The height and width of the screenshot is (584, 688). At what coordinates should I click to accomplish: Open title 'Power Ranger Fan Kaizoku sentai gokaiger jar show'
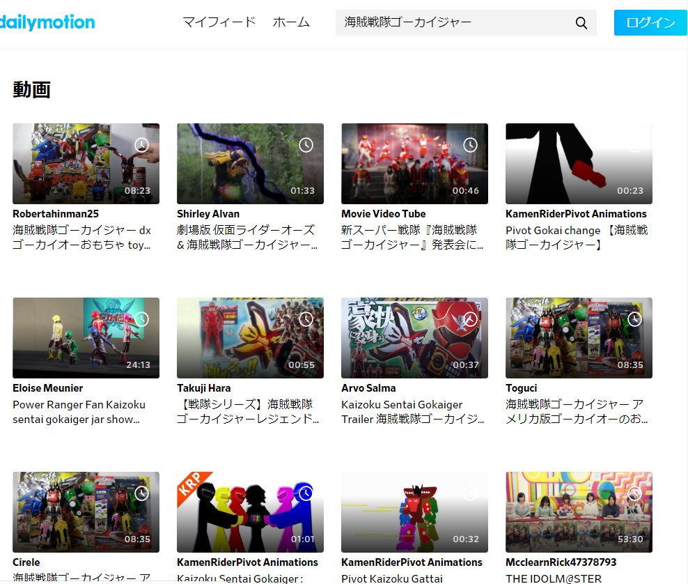point(79,412)
